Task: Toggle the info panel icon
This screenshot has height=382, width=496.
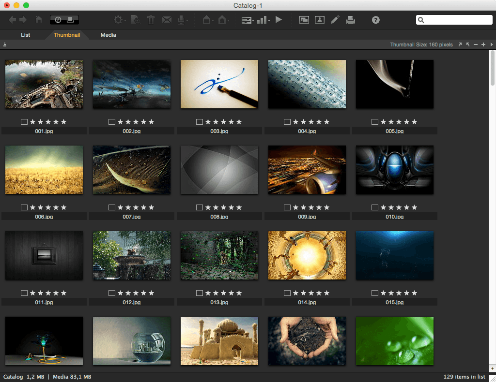Action: coord(58,20)
